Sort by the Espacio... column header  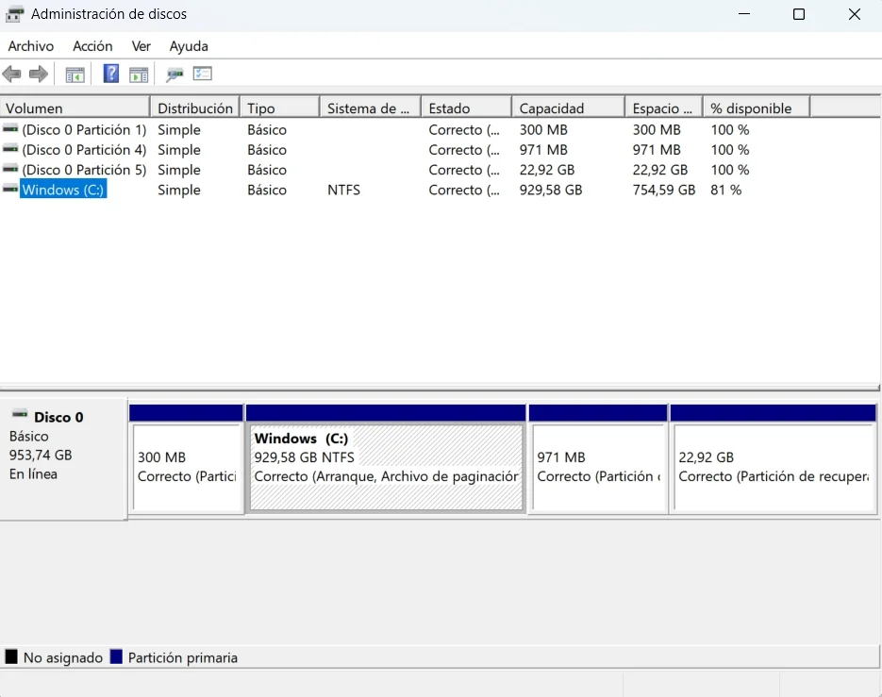(x=664, y=108)
